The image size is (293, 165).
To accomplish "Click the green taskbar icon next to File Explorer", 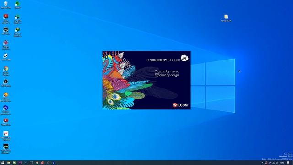I will 14,163.
